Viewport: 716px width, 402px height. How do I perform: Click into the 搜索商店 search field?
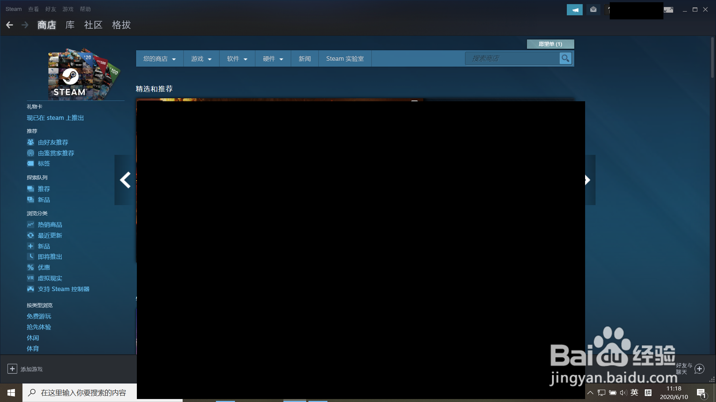(512, 58)
